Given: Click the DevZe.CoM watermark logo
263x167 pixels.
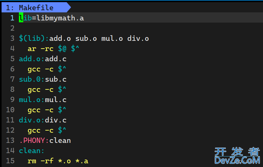Looking at the screenshot, I should (x=237, y=156).
